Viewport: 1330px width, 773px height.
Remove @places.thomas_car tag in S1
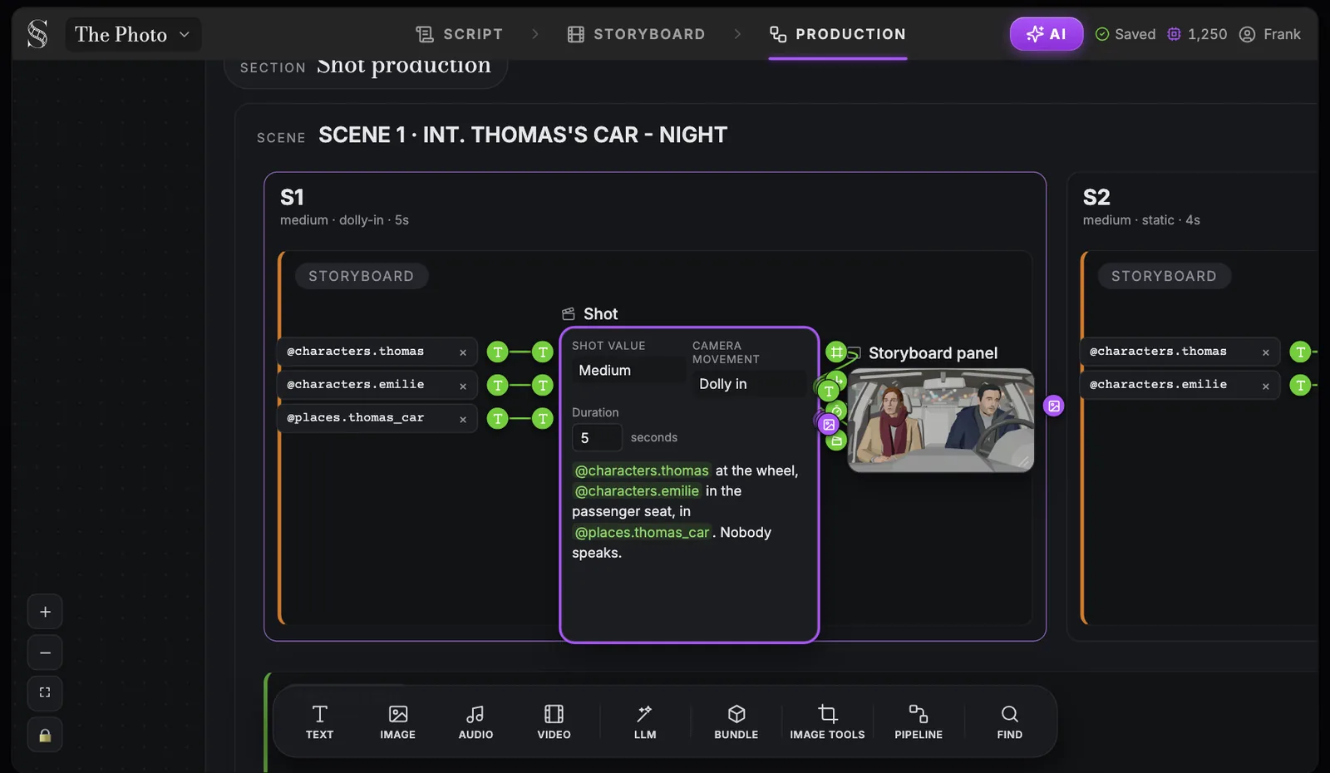(x=463, y=419)
